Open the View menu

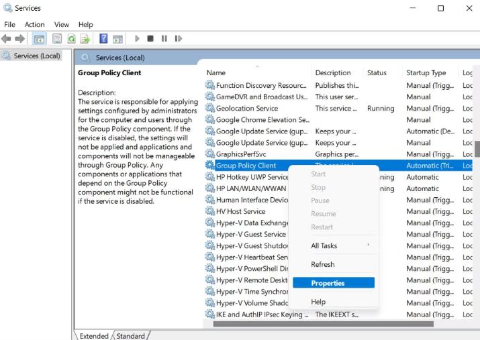point(62,24)
